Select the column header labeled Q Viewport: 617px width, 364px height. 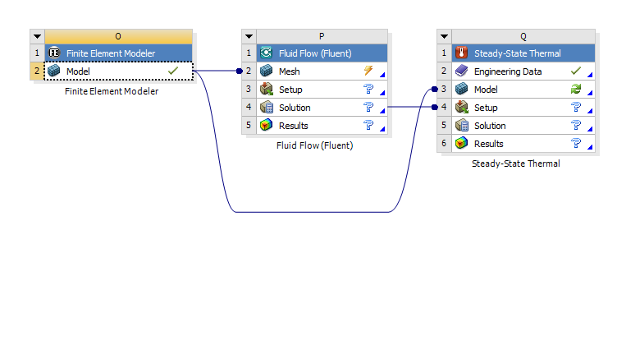(x=523, y=37)
